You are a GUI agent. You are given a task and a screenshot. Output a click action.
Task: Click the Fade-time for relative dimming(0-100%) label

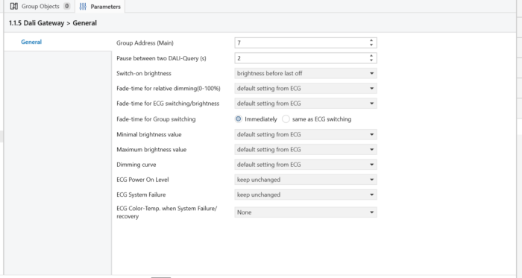tap(168, 89)
